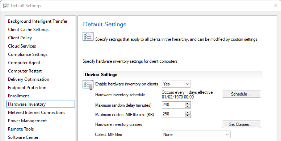The width and height of the screenshot is (281, 141).
Task: Open the hardware inventory Schedule dialog
Action: pyautogui.click(x=242, y=94)
